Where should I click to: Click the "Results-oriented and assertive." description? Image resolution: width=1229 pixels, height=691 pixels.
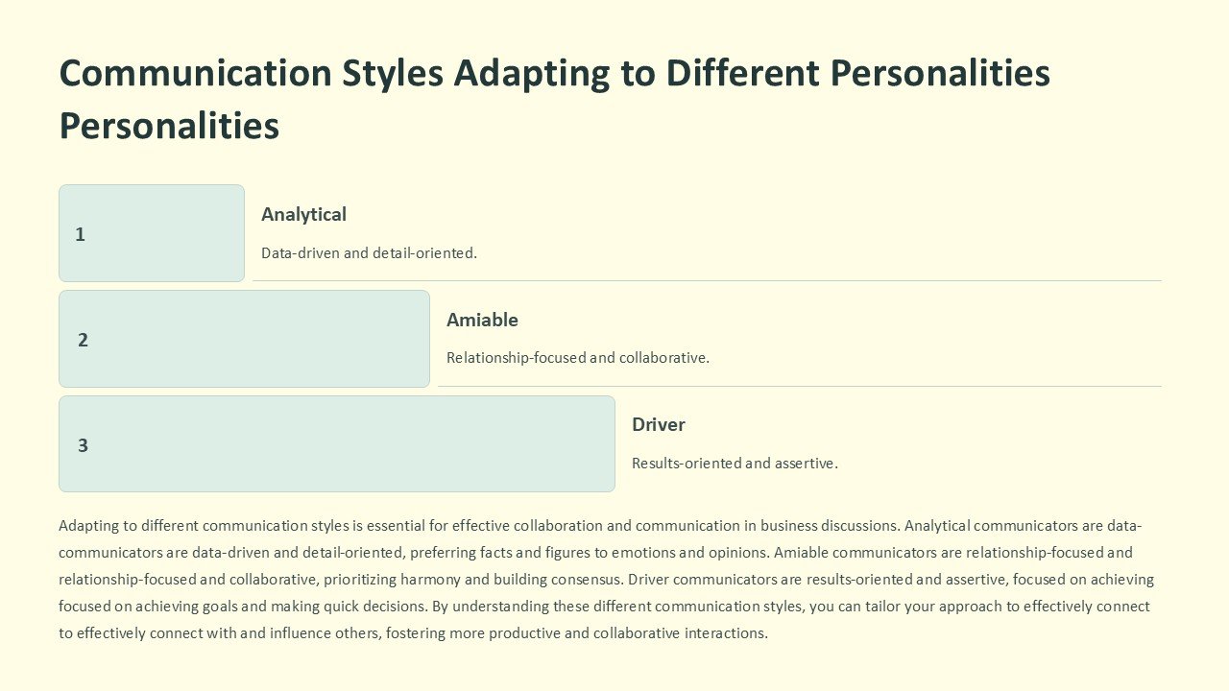pyautogui.click(x=735, y=464)
